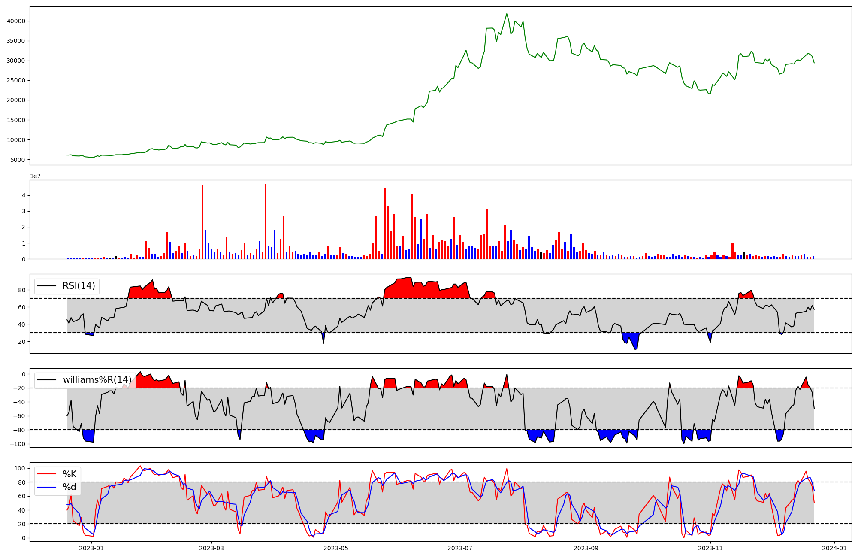Click the blue line swatch beside %d
The width and height of the screenshot is (858, 558).
(47, 487)
